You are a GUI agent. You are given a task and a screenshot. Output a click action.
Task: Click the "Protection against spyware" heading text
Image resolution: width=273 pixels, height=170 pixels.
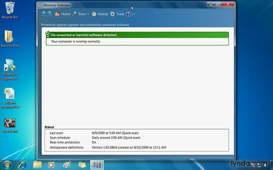pyautogui.click(x=85, y=25)
